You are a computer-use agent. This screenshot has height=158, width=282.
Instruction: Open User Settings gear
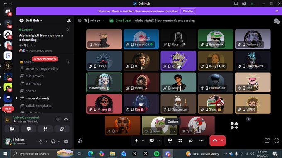[x=66, y=141]
